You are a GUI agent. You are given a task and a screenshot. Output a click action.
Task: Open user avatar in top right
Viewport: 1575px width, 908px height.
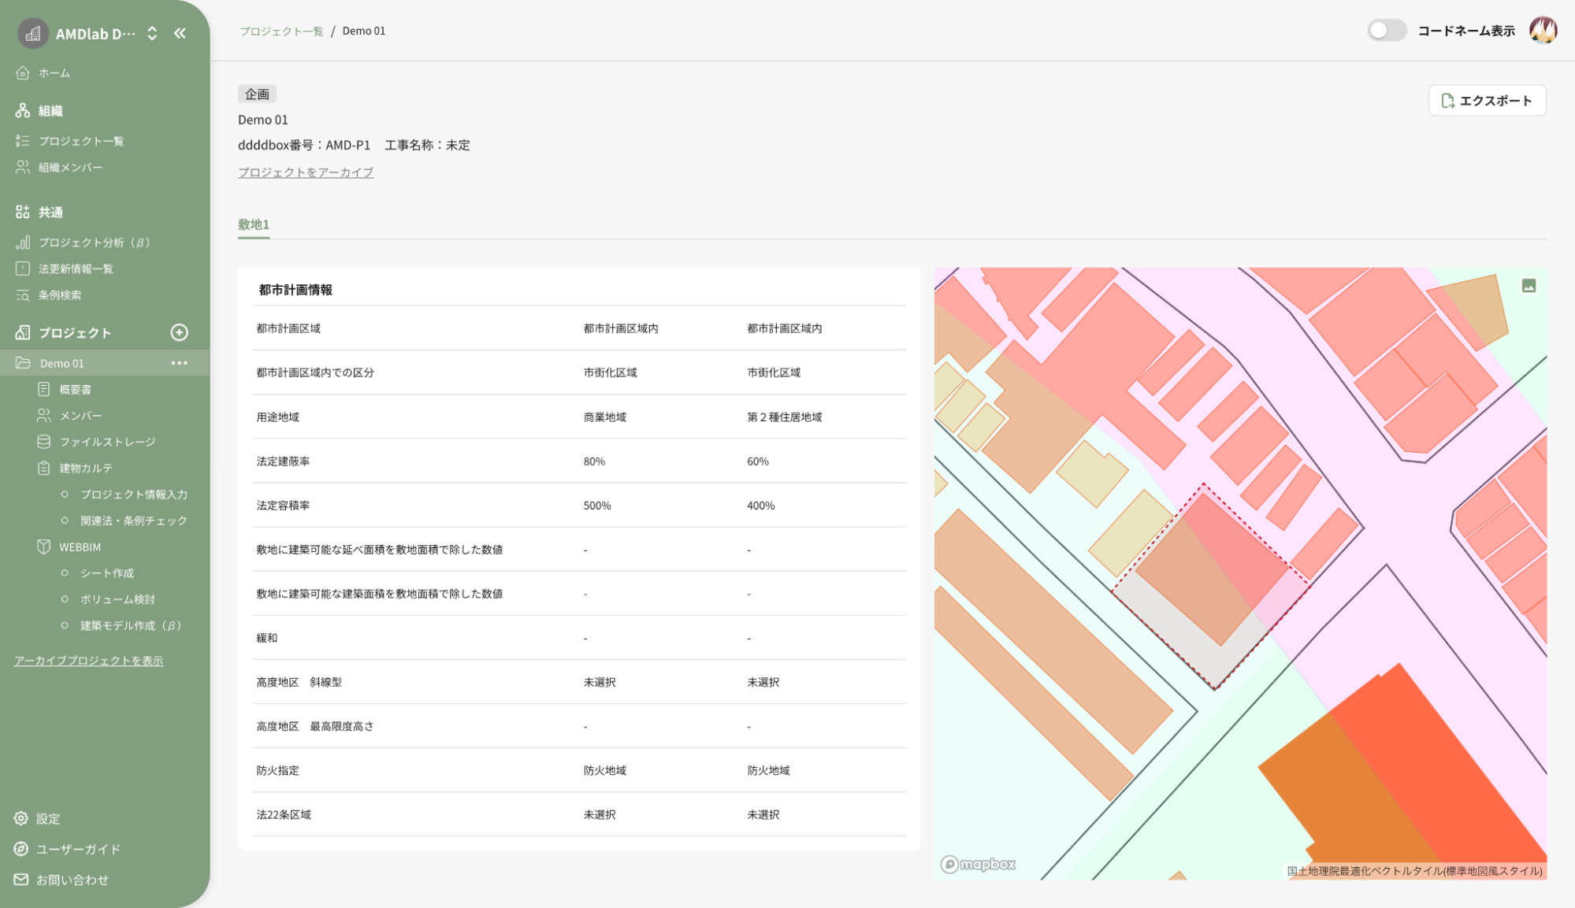[1543, 31]
